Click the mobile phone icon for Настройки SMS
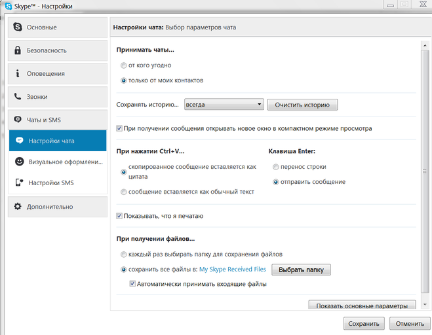Screen dimensions: 432x335 (19, 183)
